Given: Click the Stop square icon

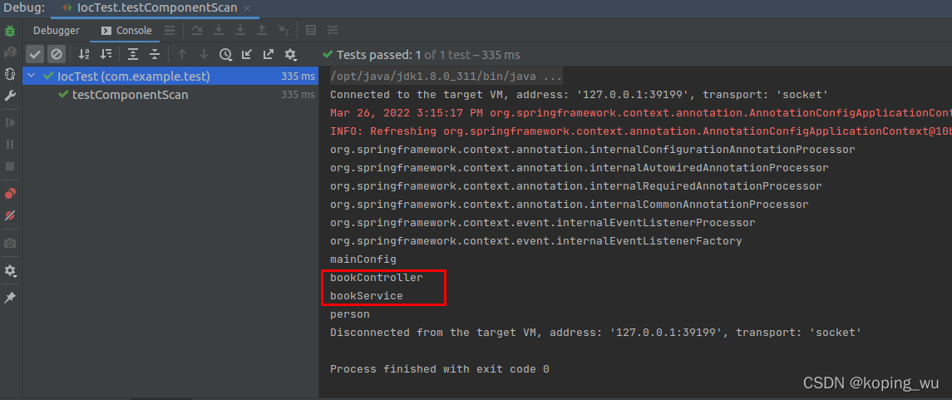Looking at the screenshot, I should coord(10,166).
